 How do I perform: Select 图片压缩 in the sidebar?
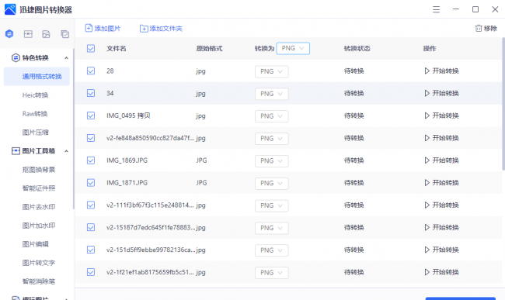point(36,133)
